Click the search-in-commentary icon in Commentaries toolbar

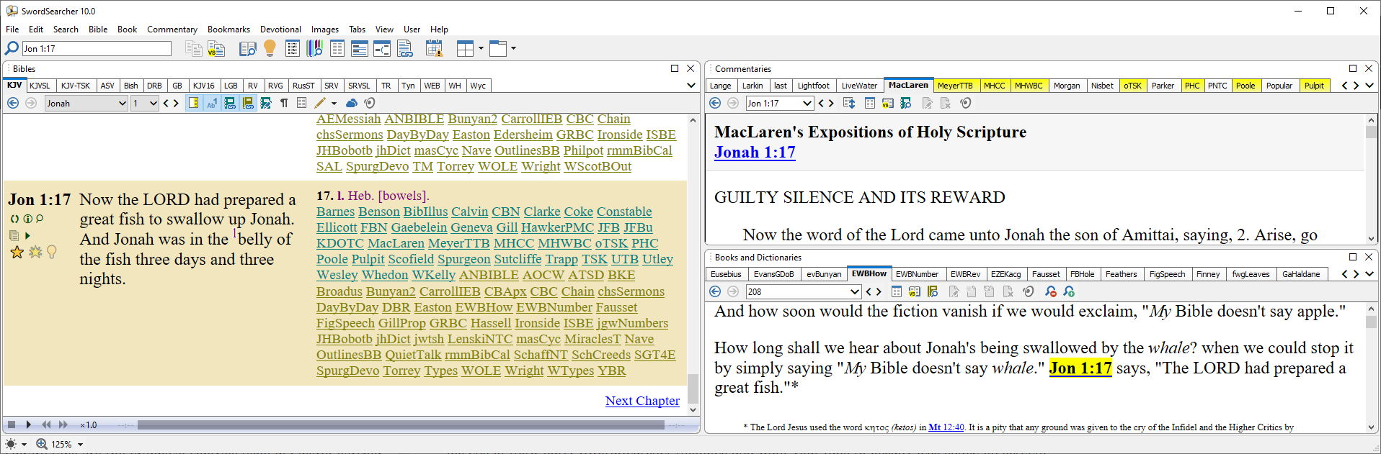pyautogui.click(x=906, y=103)
